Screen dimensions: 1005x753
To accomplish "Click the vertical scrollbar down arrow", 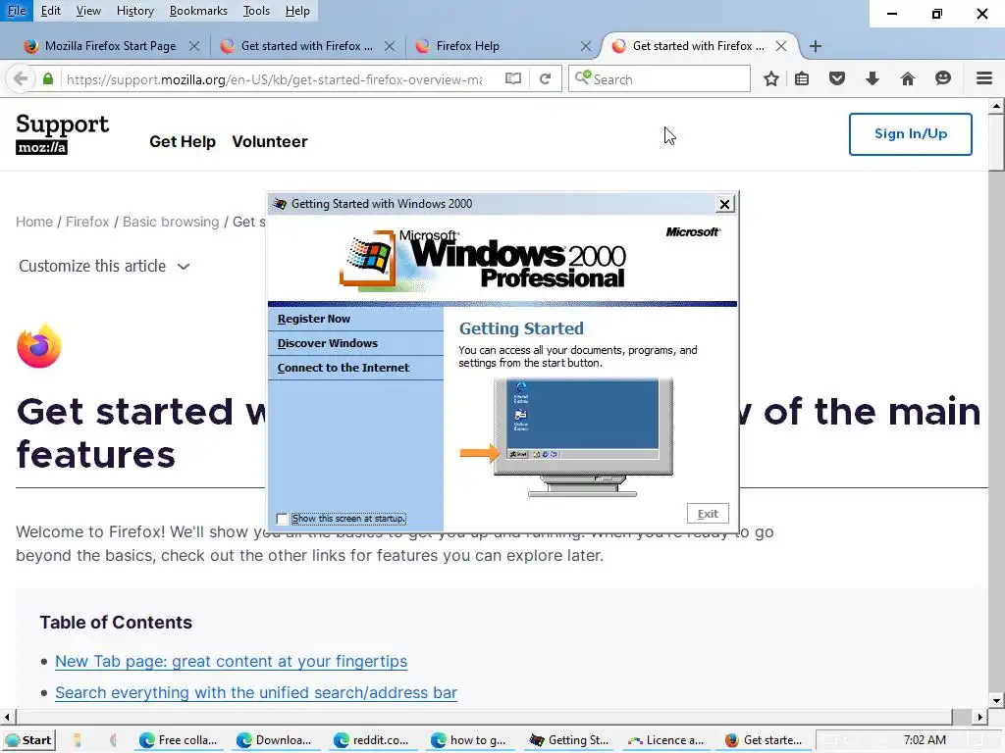I will pyautogui.click(x=996, y=700).
